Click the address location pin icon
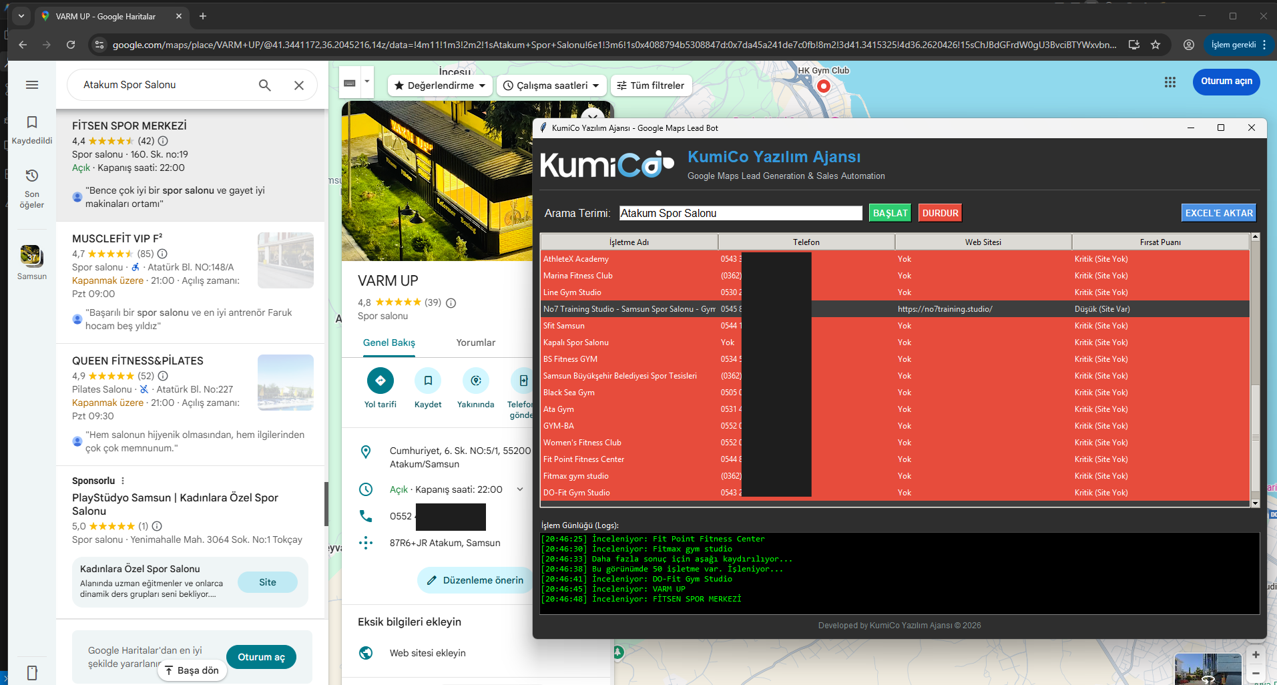Screen dimensions: 1277x685 tap(366, 452)
